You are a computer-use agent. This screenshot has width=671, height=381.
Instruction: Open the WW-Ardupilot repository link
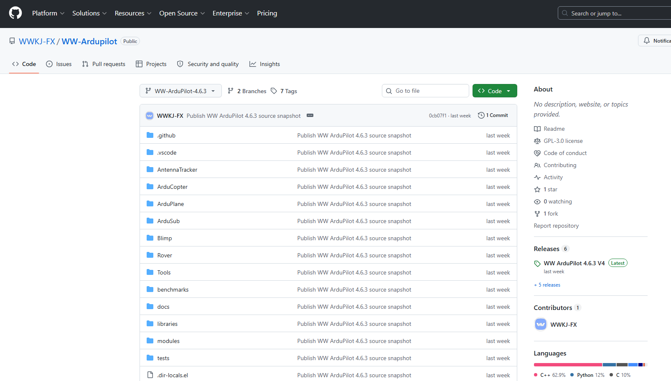[x=89, y=41]
